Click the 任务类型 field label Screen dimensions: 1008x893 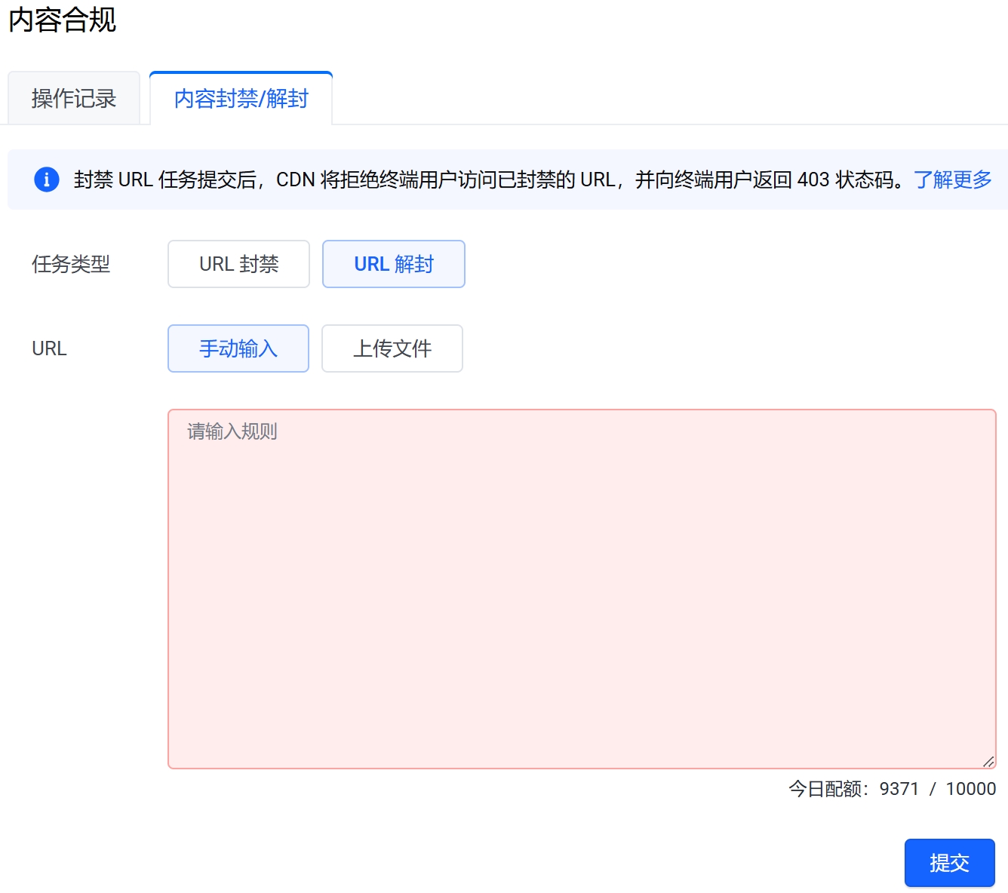tap(71, 264)
